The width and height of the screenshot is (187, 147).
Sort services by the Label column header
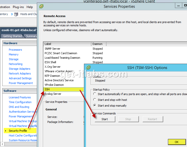pos(67,44)
